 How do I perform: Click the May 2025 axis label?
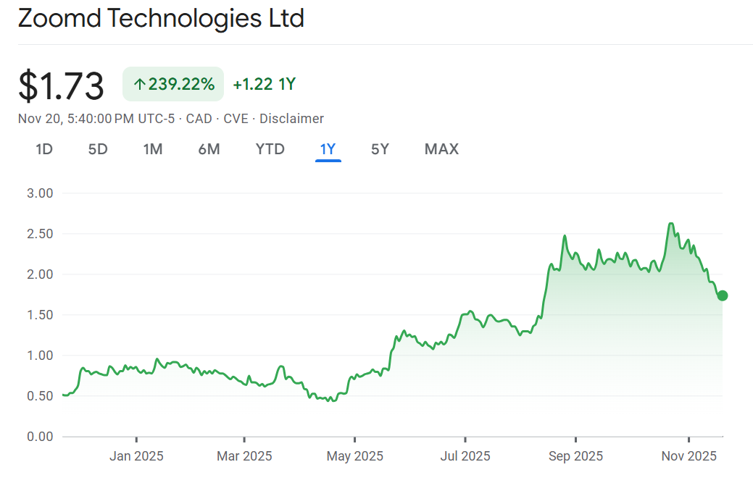(x=354, y=456)
